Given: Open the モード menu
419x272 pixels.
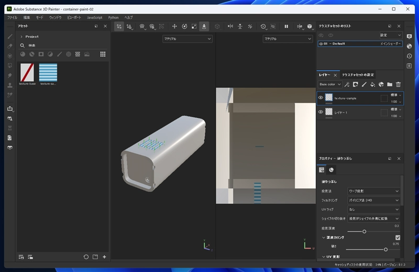Looking at the screenshot, I should coord(40,17).
